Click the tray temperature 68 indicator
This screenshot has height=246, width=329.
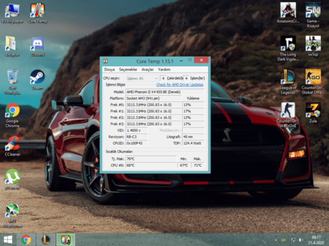point(284,240)
